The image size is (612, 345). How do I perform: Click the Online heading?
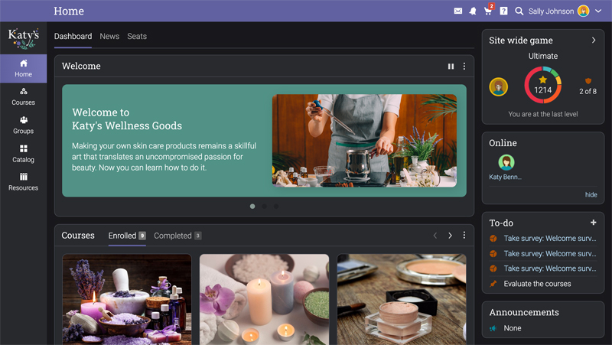[x=503, y=143]
